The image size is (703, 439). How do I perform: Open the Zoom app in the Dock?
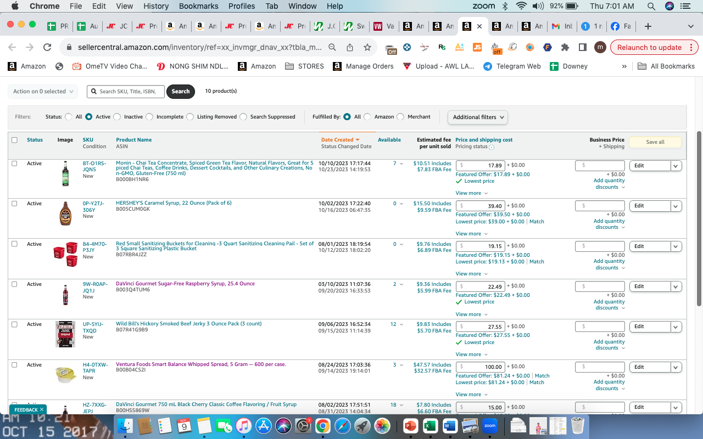[489, 425]
